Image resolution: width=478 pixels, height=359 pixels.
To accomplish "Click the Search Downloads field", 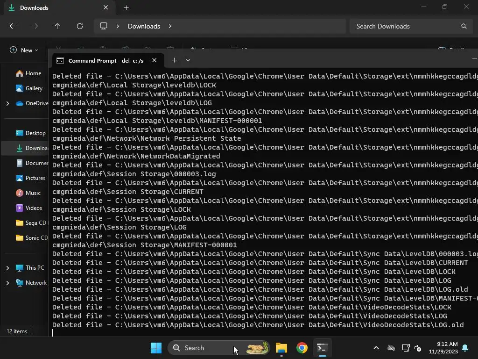I will [412, 26].
